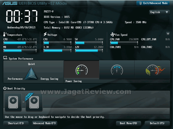Click the ASUS logo in header
The height and width of the screenshot is (129, 173).
point(10,3)
